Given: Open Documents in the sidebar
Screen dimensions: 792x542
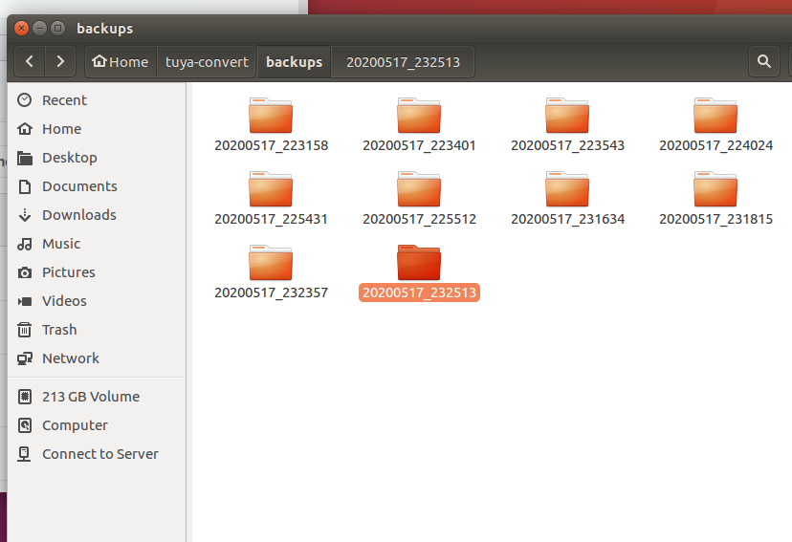Looking at the screenshot, I should tap(97, 186).
